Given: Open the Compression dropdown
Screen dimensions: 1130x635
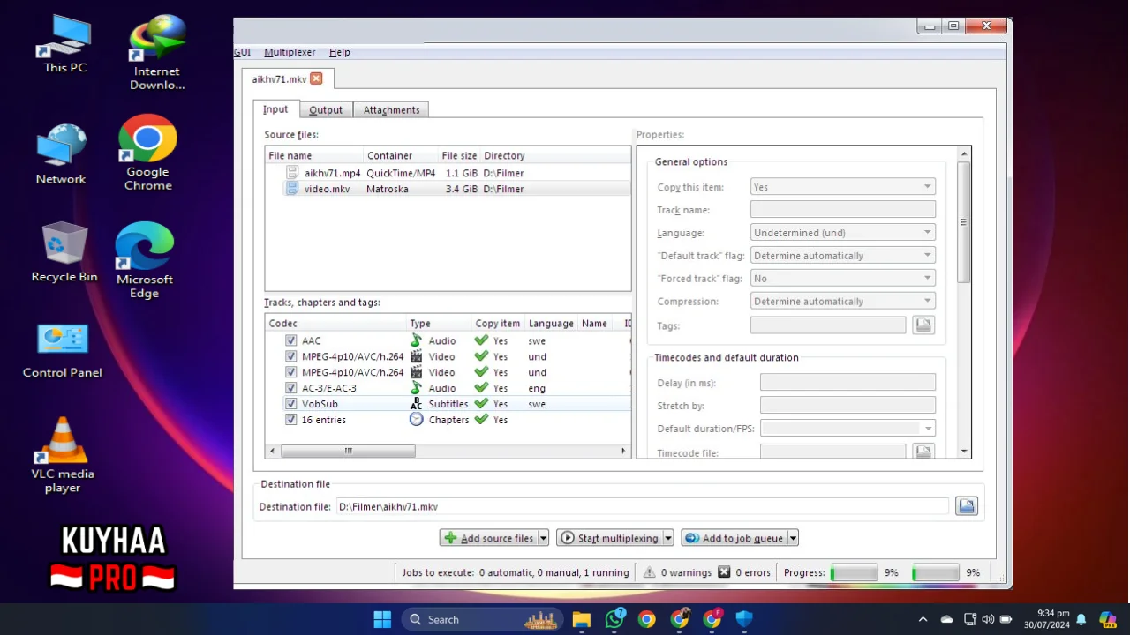Looking at the screenshot, I should [x=842, y=302].
